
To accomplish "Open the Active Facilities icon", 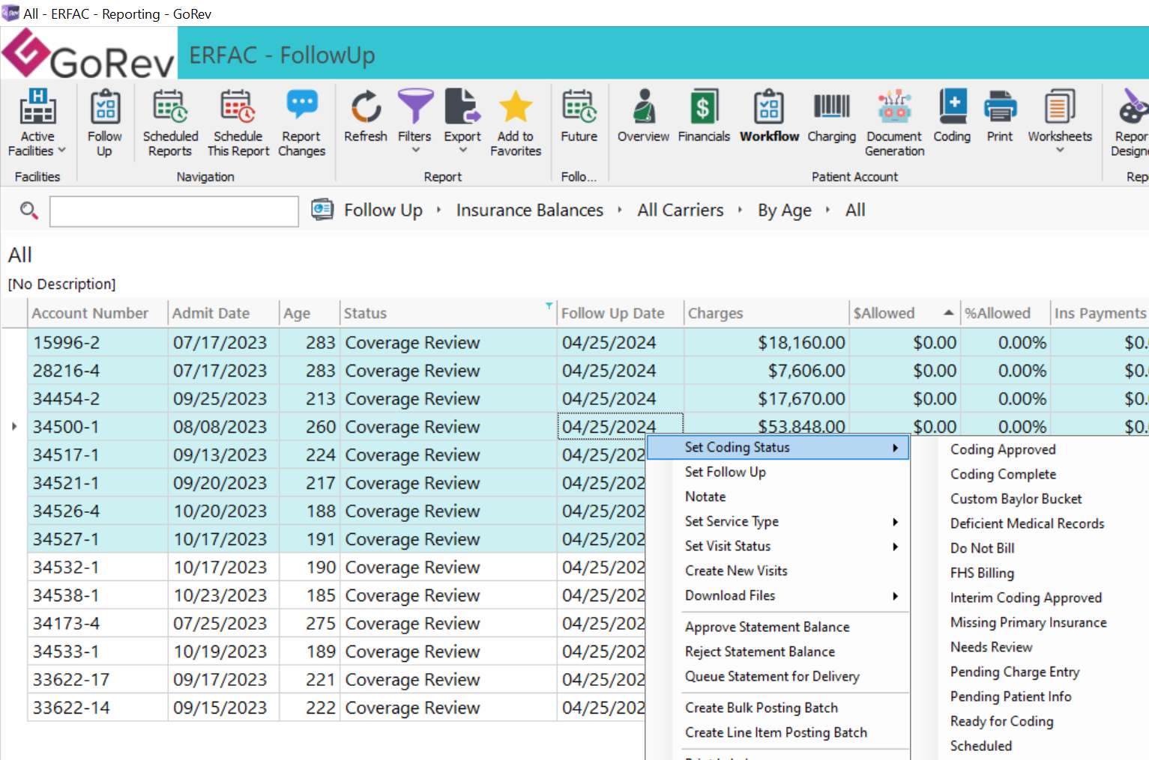I will 37,106.
